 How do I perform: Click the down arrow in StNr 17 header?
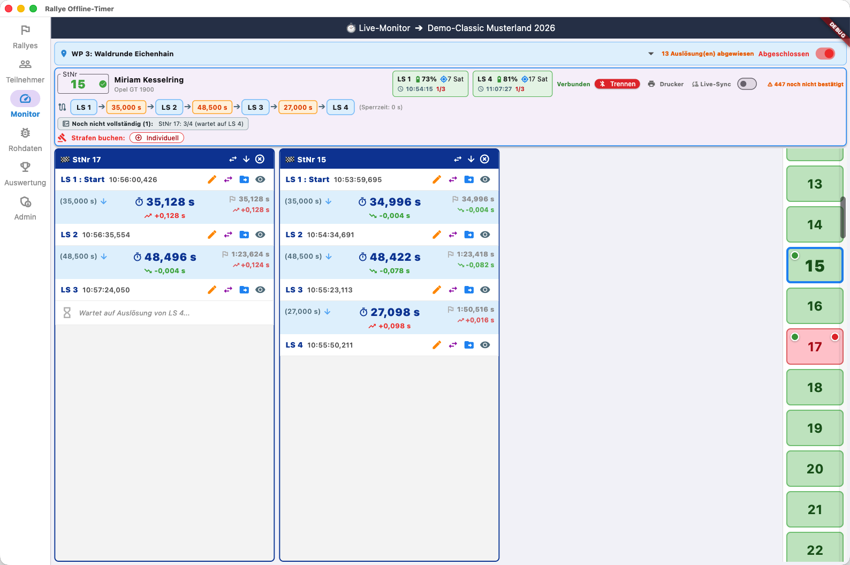point(246,159)
